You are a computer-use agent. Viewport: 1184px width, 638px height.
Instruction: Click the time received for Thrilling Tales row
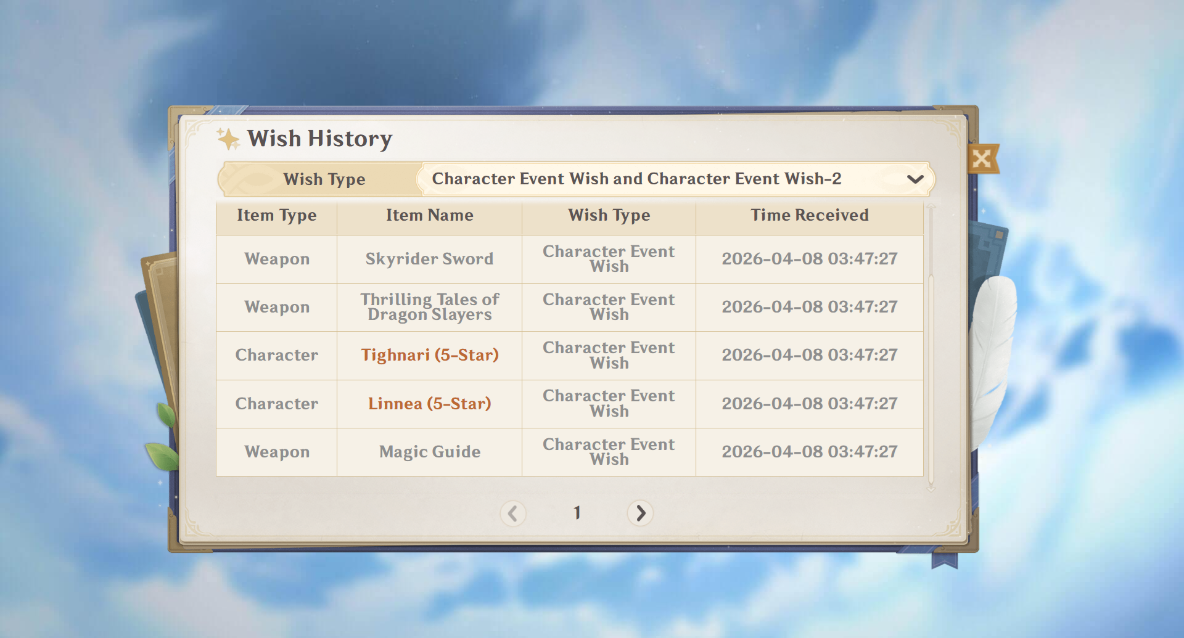pos(810,307)
